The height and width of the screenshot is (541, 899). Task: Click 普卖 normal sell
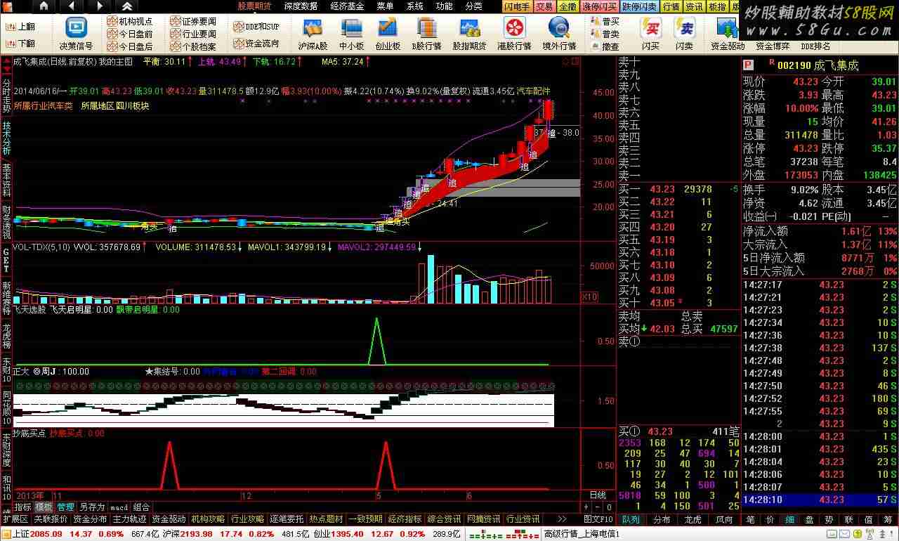coord(605,34)
